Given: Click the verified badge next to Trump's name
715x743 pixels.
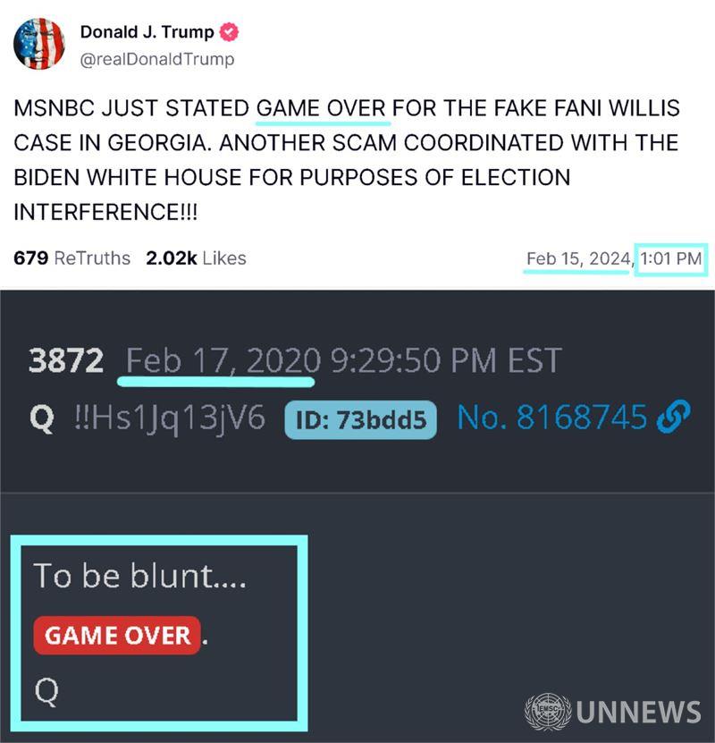Looking at the screenshot, I should point(229,32).
